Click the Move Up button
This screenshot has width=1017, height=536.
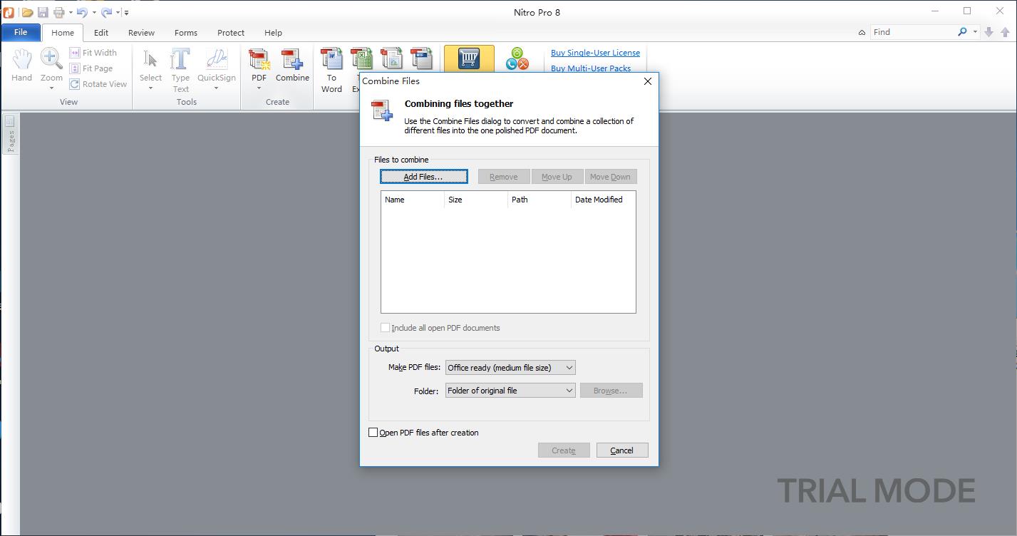click(x=557, y=177)
